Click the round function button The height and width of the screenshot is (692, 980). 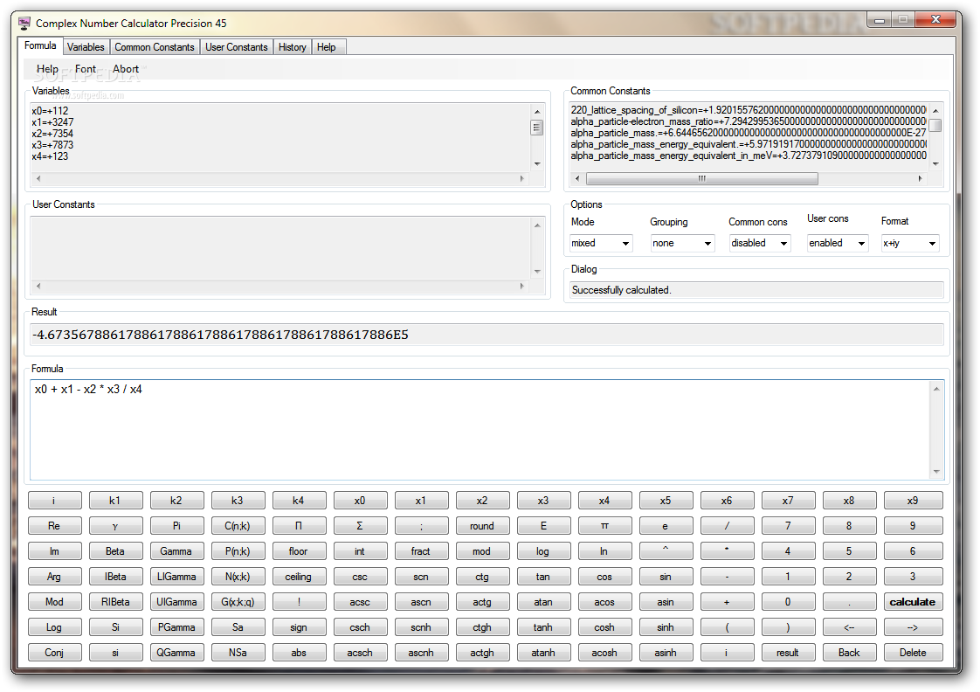click(482, 526)
